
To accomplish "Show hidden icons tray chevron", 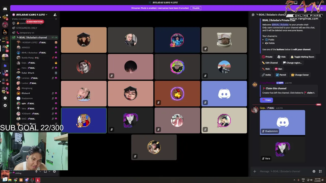I will click(295, 180).
